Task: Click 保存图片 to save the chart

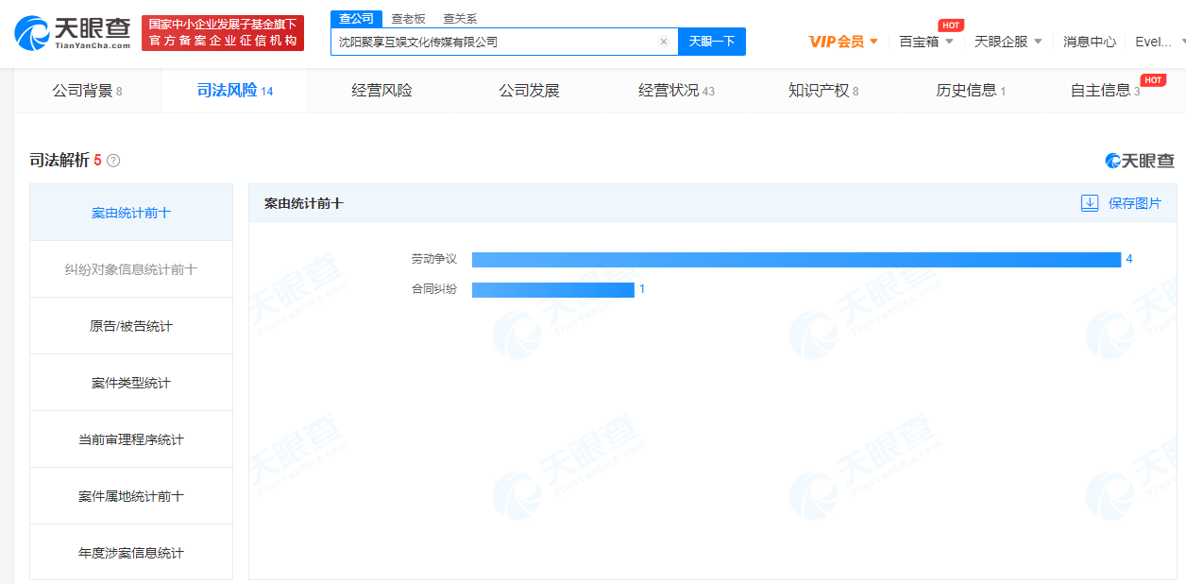Action: [x=1135, y=203]
